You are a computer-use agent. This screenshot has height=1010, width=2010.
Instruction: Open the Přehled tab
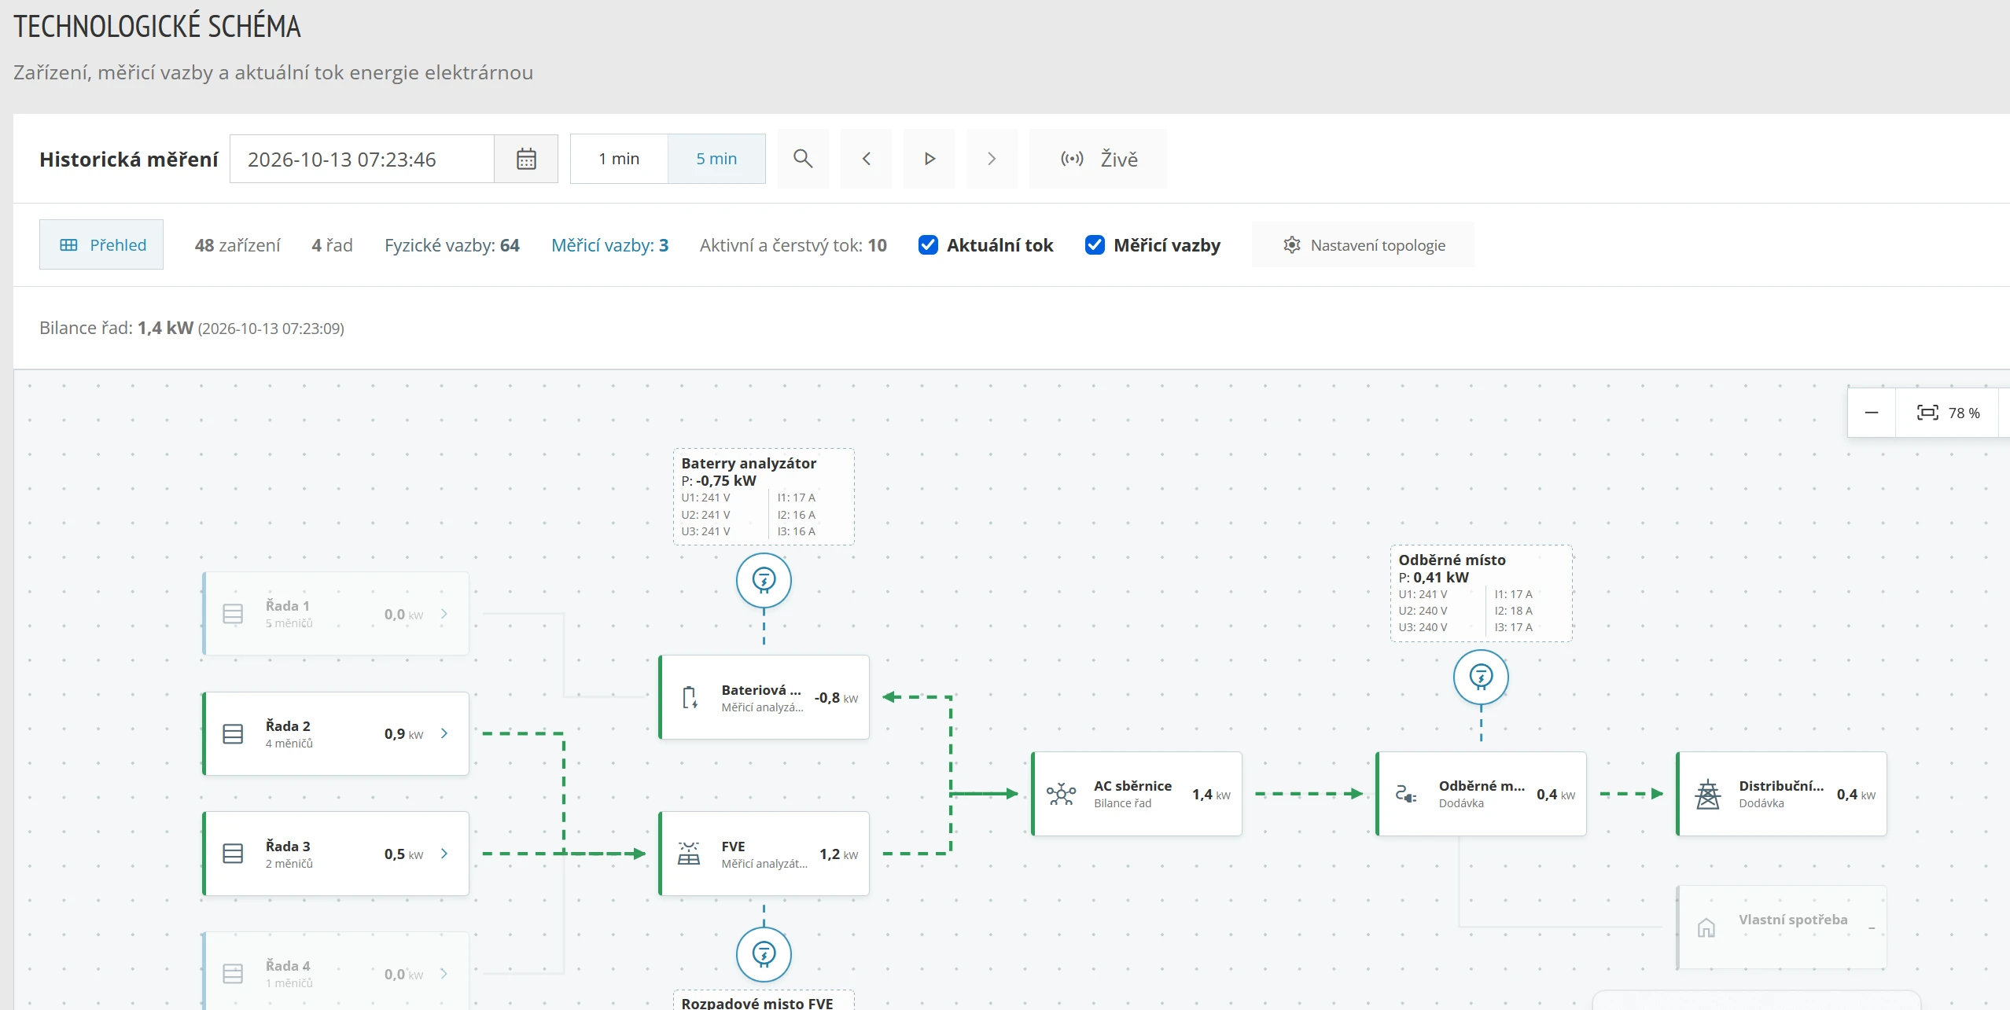point(101,244)
